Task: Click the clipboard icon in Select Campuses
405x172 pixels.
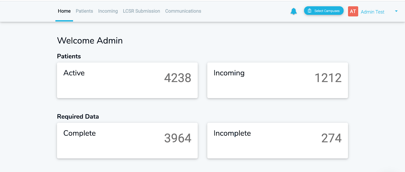Action: (309, 11)
